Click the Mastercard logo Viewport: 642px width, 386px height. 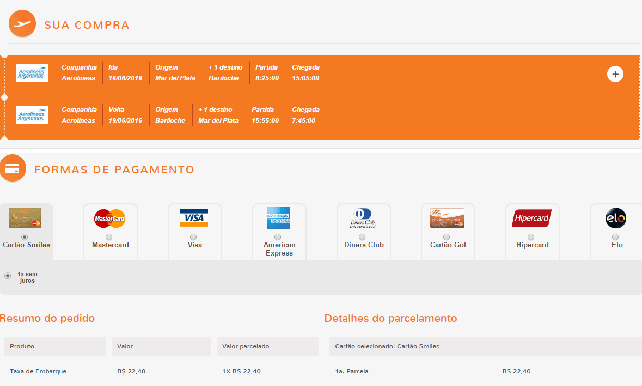coord(109,219)
